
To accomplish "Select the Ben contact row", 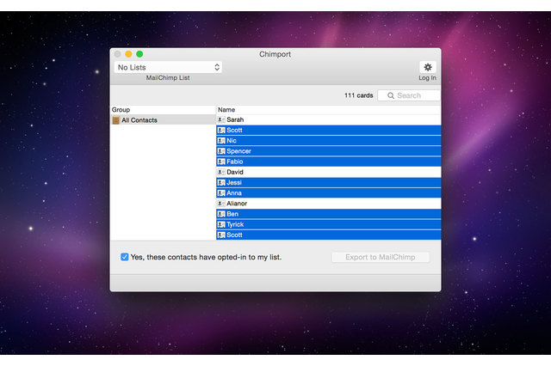I will tap(329, 214).
